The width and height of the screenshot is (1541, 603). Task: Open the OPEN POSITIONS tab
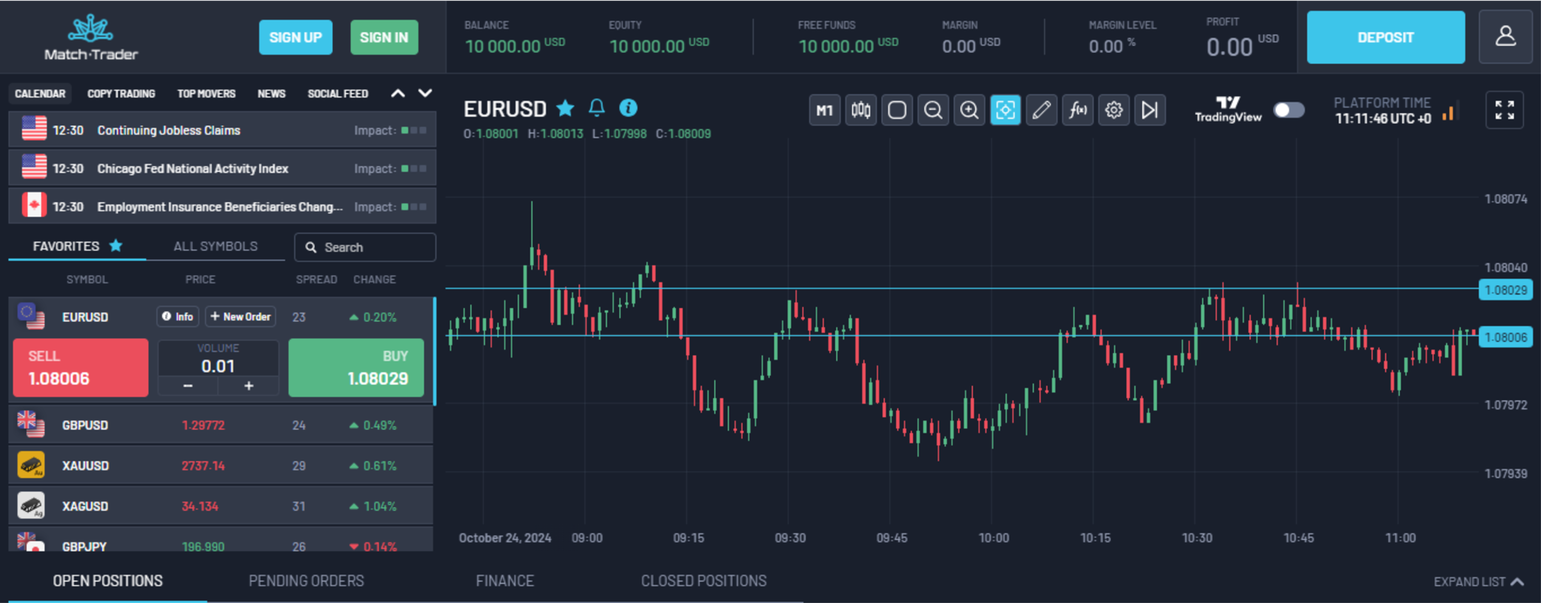coord(108,581)
